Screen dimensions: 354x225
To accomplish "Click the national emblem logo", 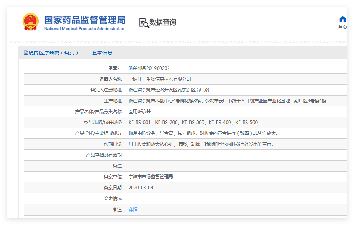I will pos(30,22).
